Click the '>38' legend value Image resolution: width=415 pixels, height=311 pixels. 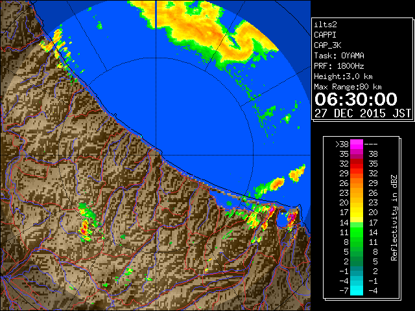click(x=342, y=144)
